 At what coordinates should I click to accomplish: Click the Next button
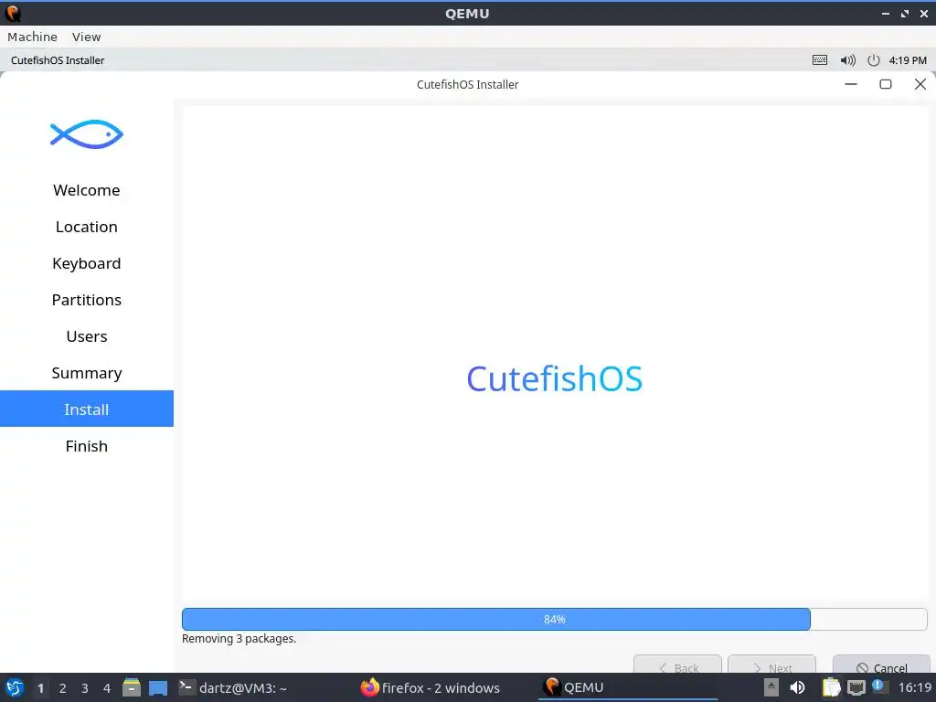(x=771, y=665)
